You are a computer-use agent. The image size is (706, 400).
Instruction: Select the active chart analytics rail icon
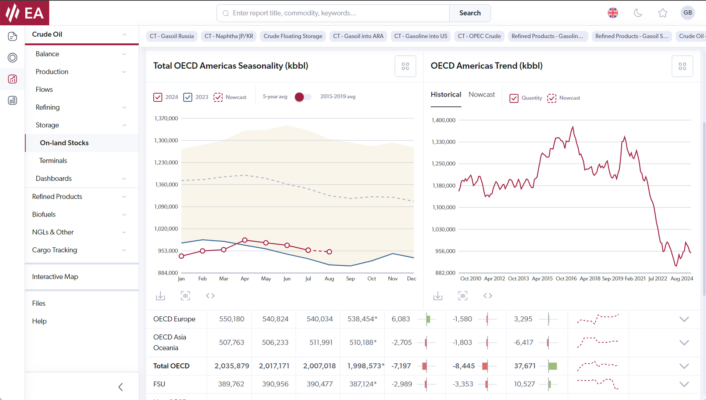point(13,79)
